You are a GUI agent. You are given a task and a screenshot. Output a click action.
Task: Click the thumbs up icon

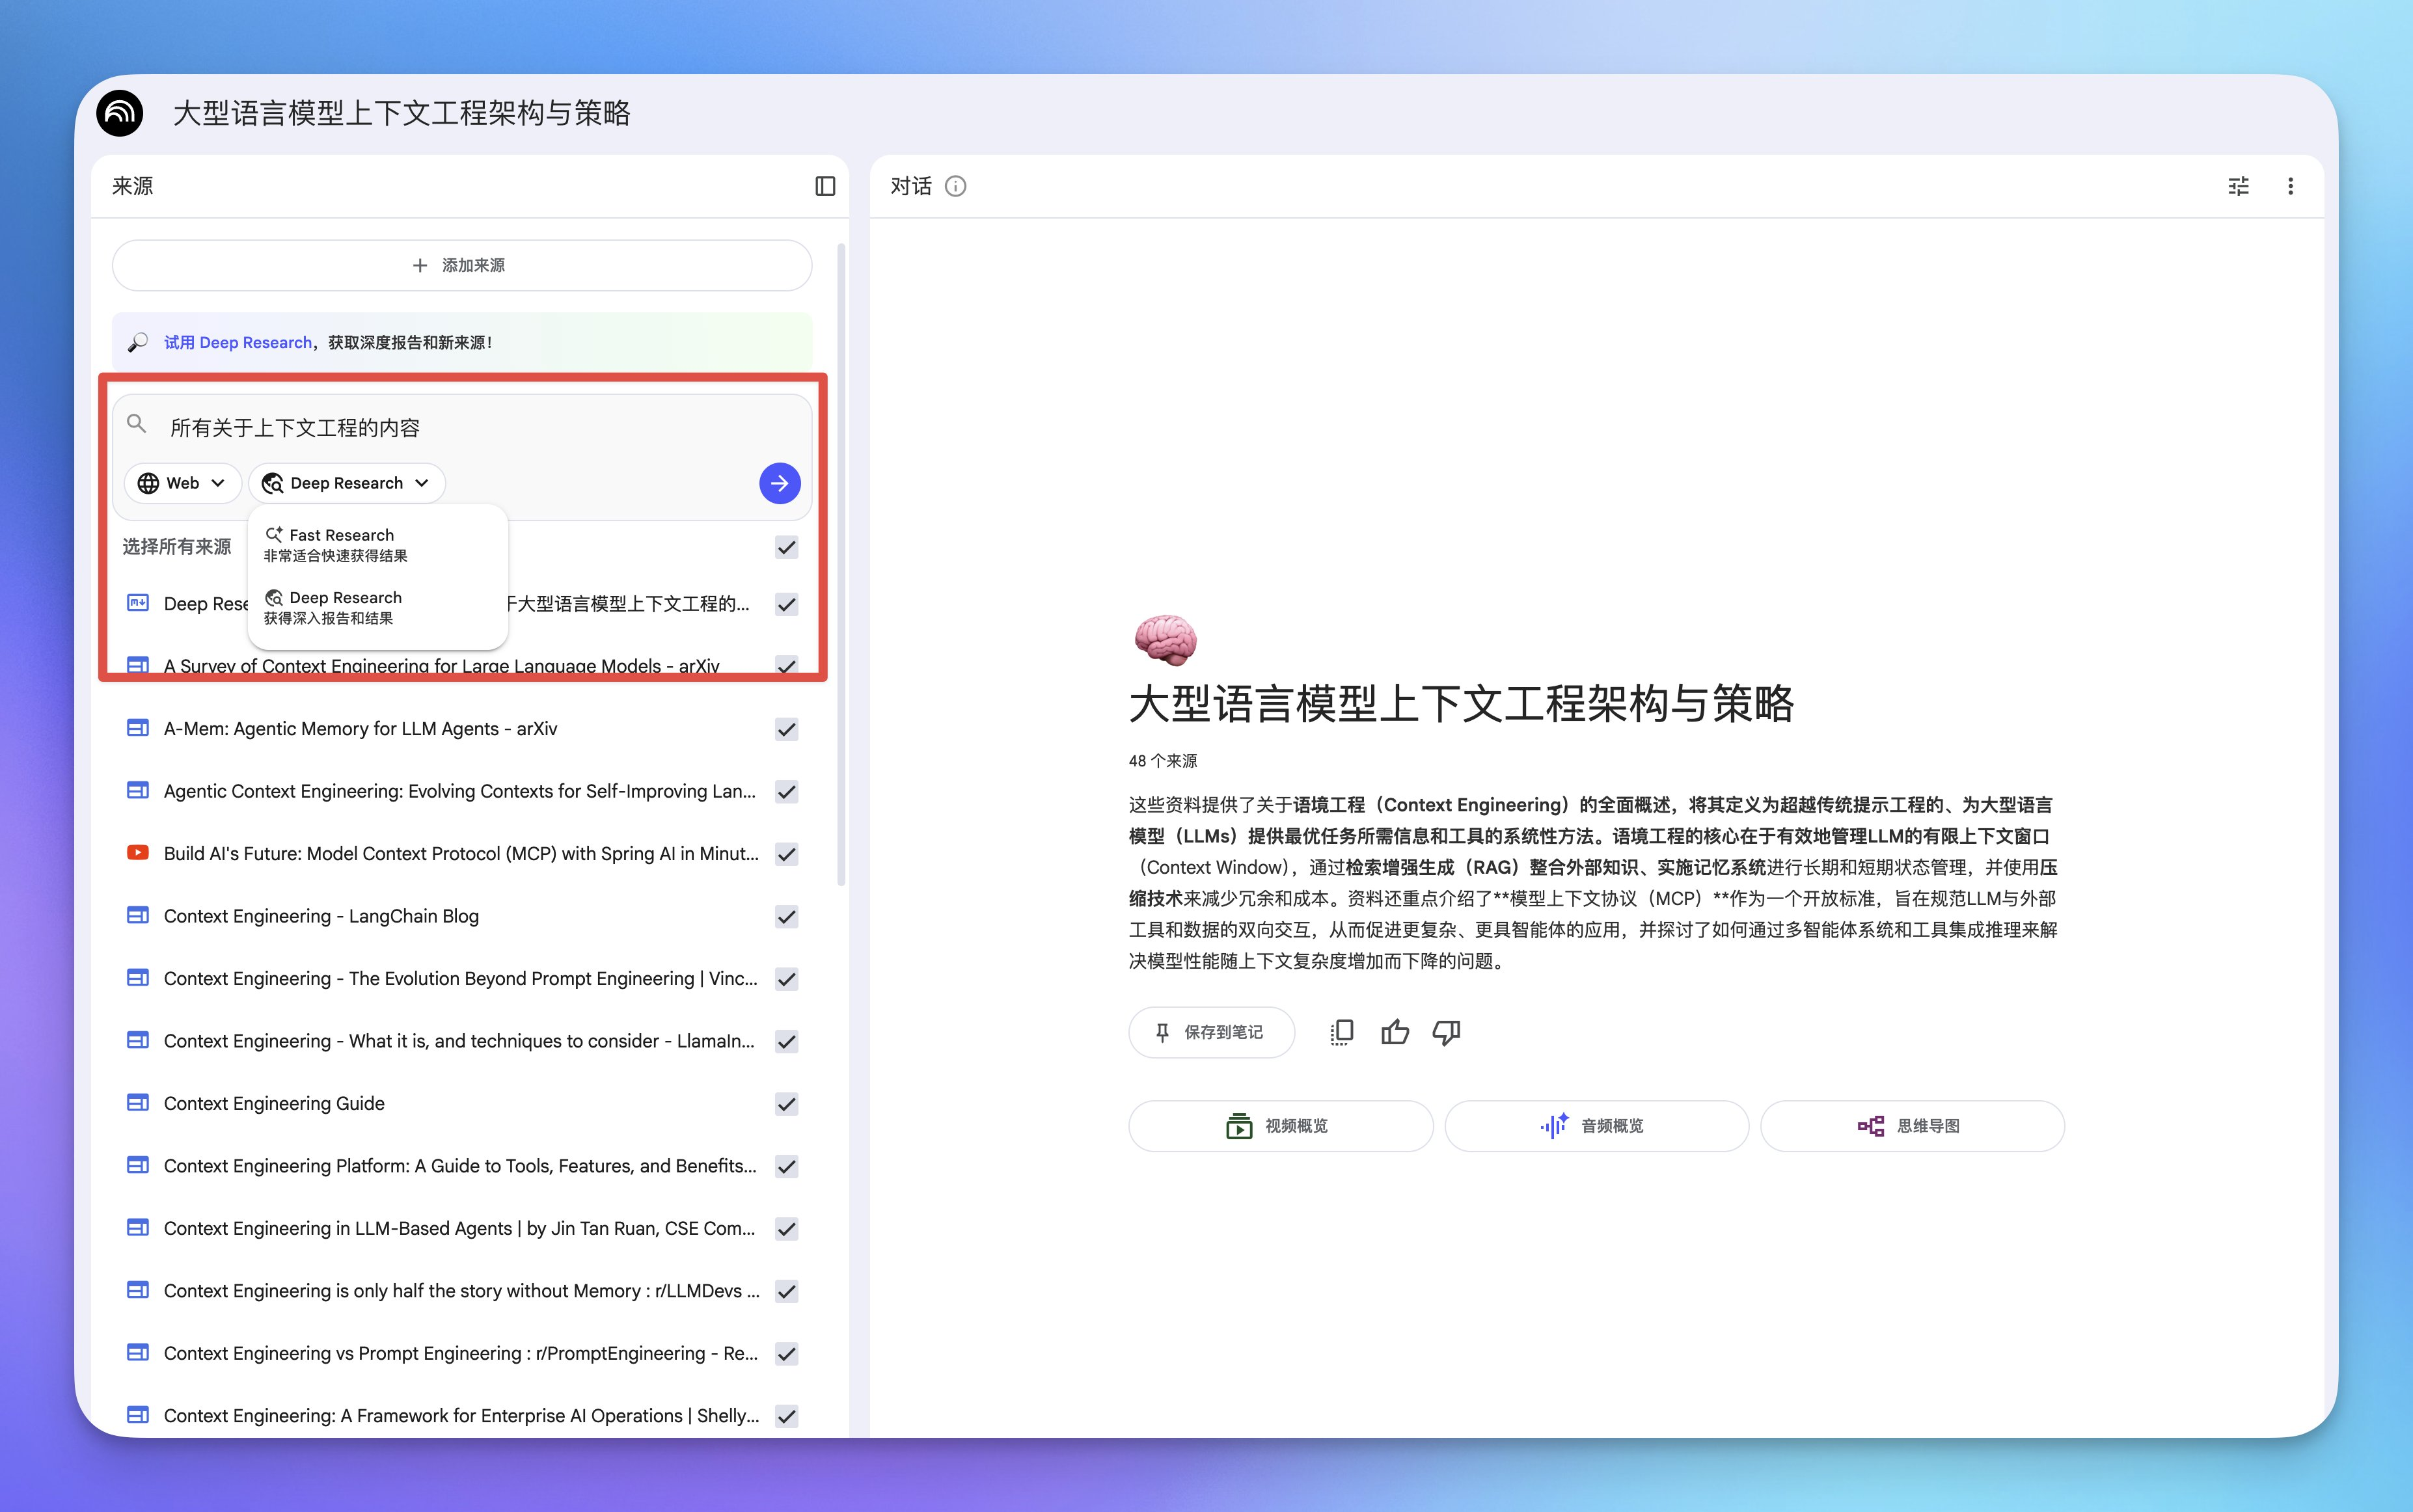[1394, 1032]
